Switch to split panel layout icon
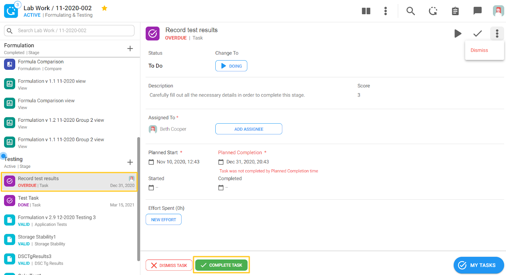 coord(366,11)
